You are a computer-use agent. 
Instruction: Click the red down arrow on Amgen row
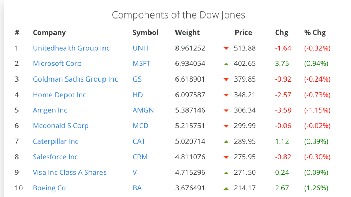226,111
